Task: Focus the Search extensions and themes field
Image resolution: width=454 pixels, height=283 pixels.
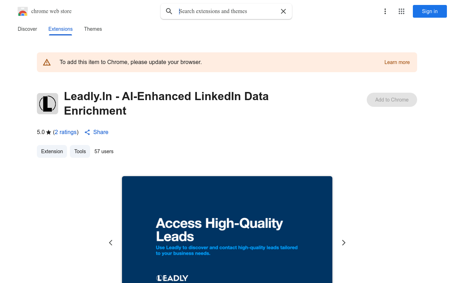Action: click(227, 11)
